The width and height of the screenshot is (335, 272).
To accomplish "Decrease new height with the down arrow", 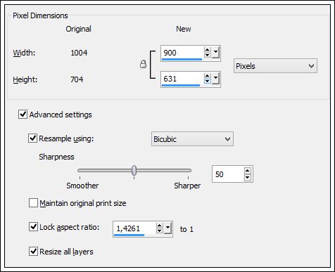I will click(x=208, y=81).
